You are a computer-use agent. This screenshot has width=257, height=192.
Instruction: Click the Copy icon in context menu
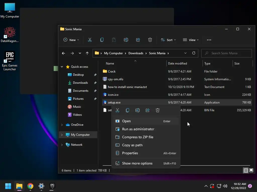(x=127, y=110)
